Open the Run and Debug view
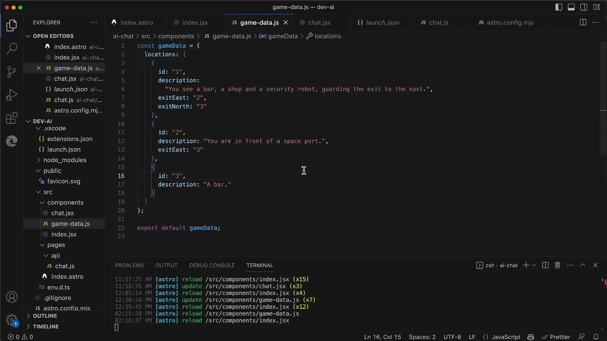The width and height of the screenshot is (607, 341). click(x=12, y=95)
